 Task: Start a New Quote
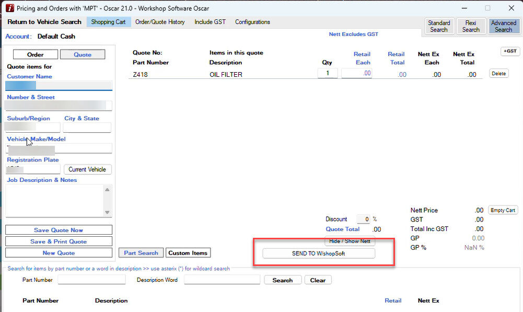pos(59,252)
